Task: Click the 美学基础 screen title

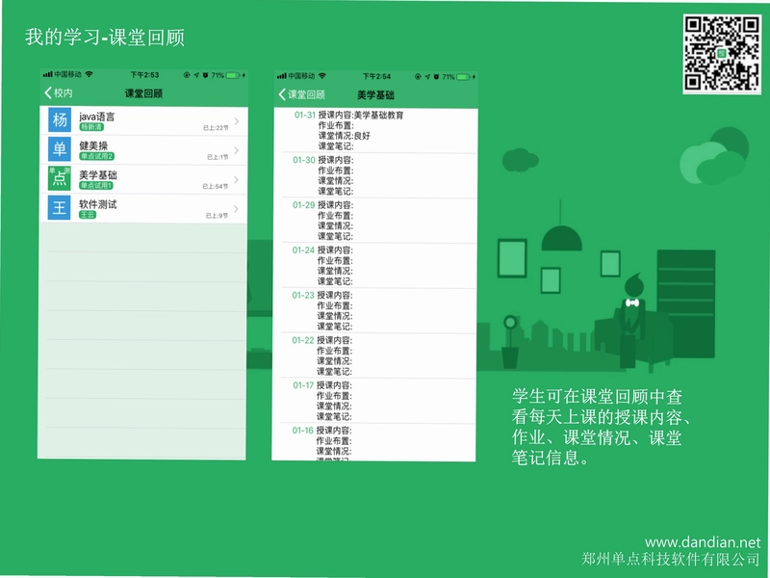Action: click(x=375, y=94)
